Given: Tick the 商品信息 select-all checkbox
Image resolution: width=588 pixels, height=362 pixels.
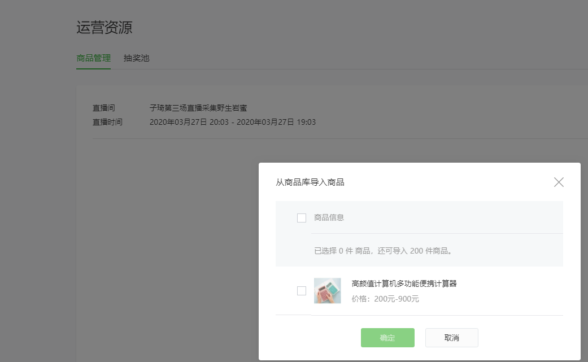Looking at the screenshot, I should (x=302, y=218).
